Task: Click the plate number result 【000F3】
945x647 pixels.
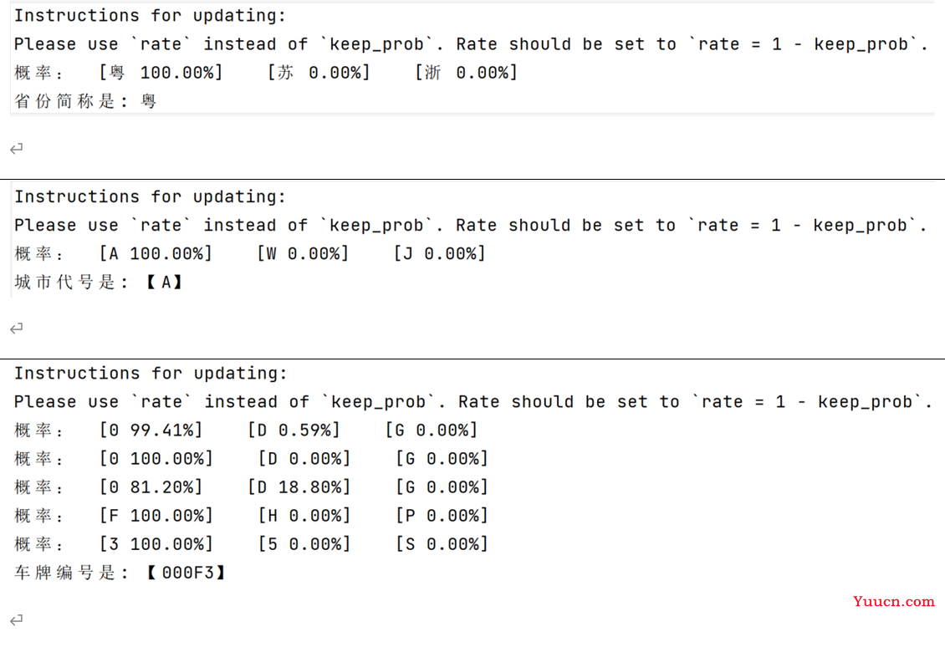Action: [186, 573]
